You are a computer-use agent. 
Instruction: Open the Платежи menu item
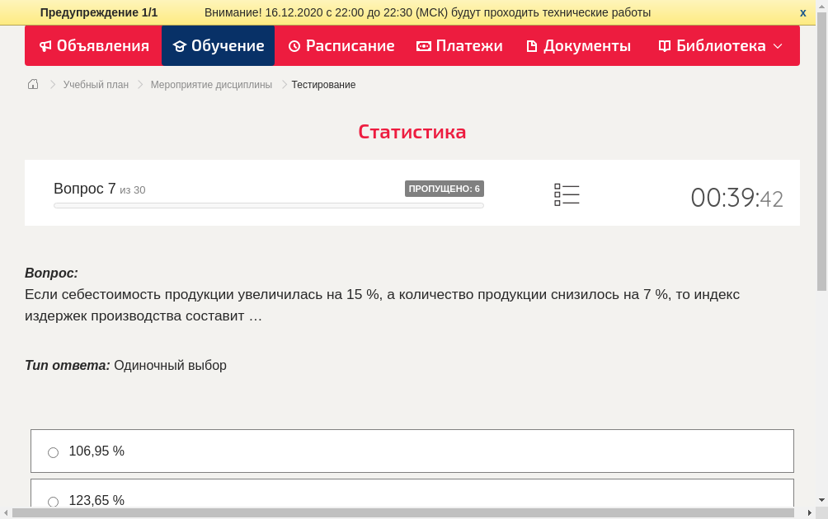click(459, 46)
